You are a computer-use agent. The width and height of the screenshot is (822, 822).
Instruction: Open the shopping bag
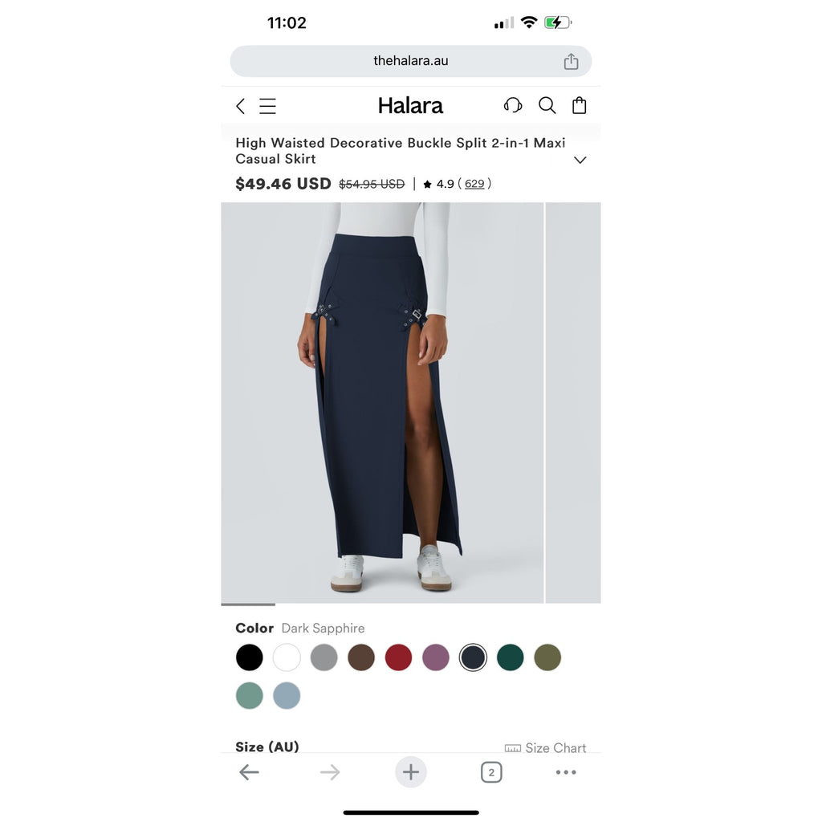[x=579, y=105]
